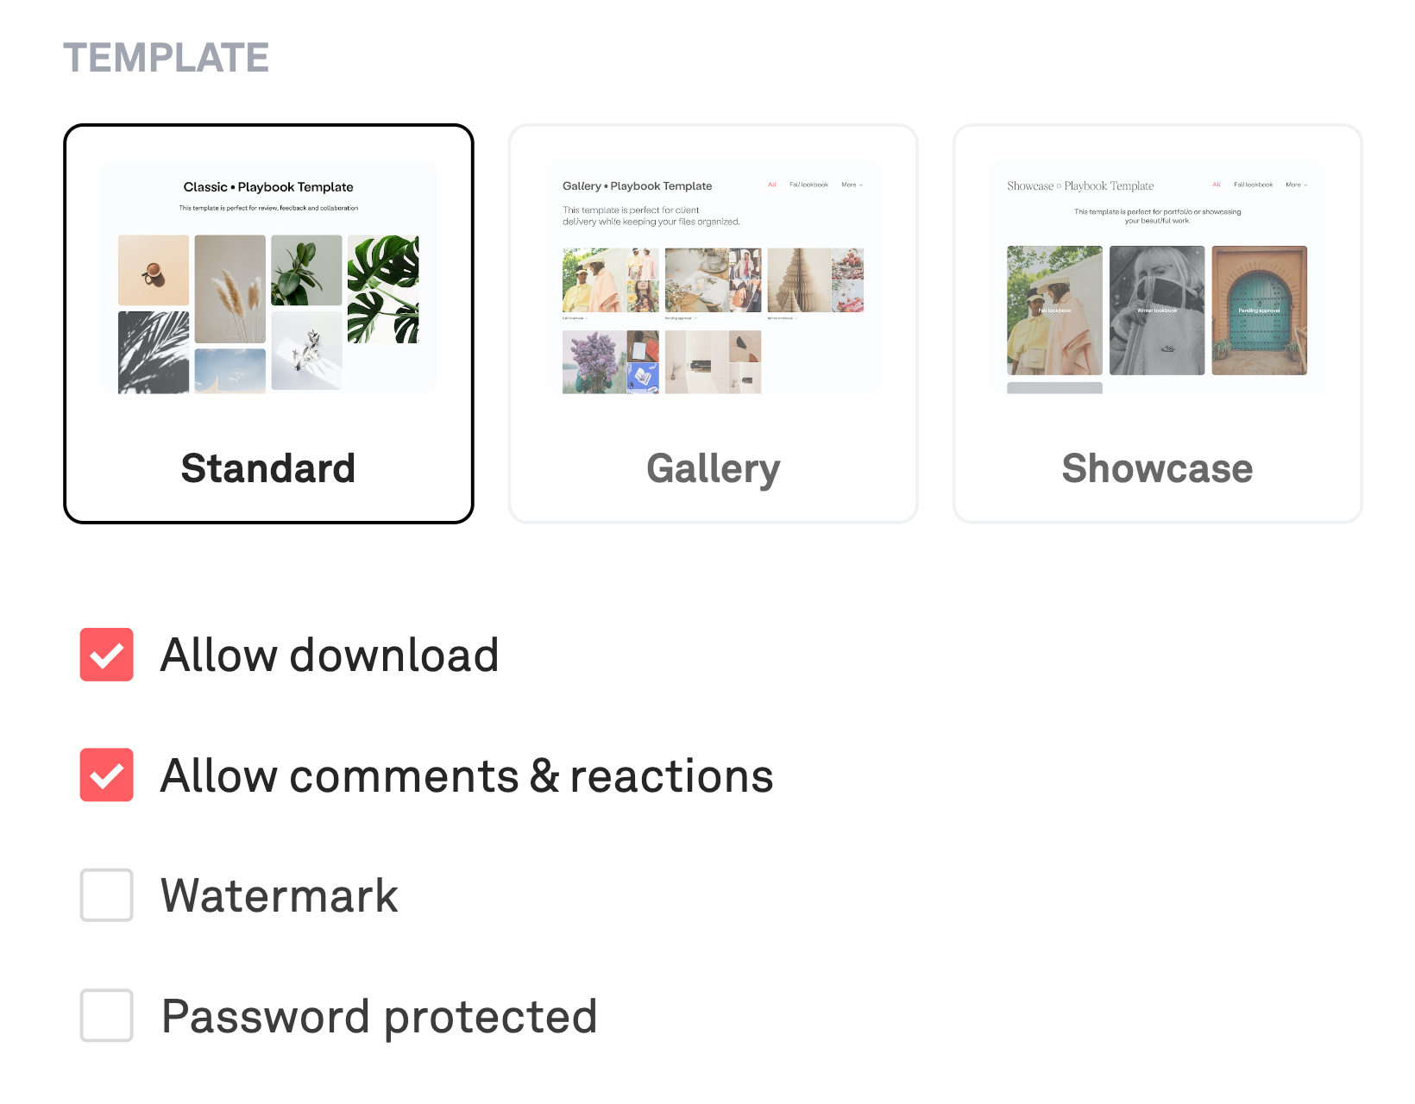
Task: Open Fall lookbook tab in Gallery preview
Action: click(x=808, y=185)
